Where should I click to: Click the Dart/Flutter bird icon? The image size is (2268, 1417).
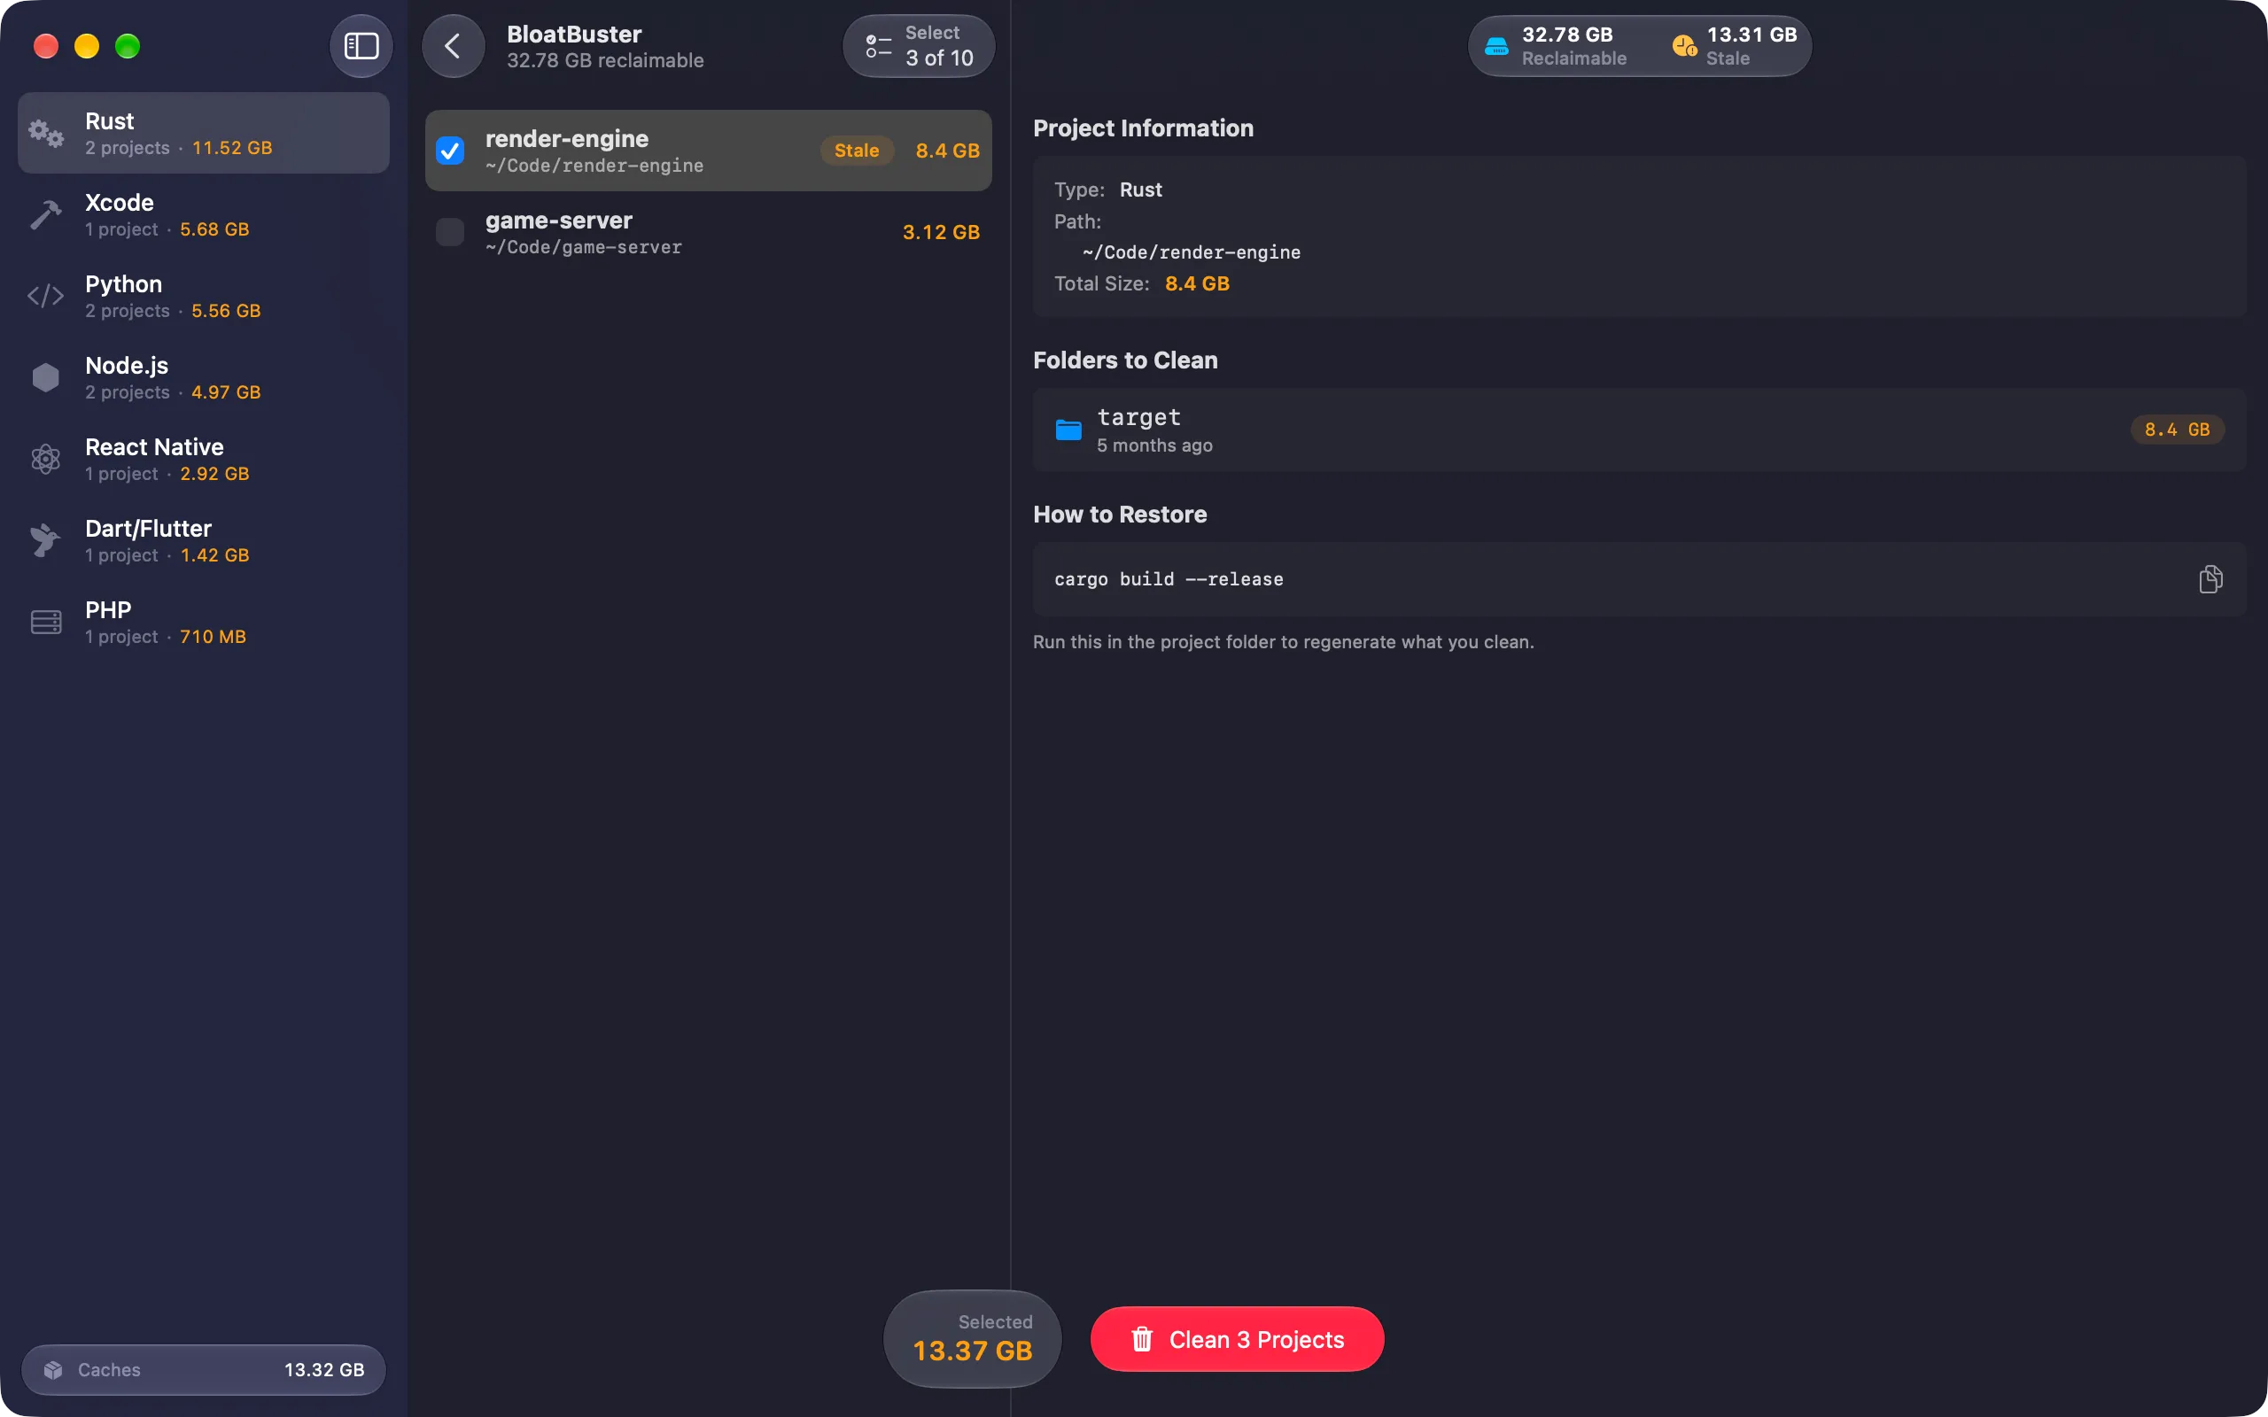[46, 541]
